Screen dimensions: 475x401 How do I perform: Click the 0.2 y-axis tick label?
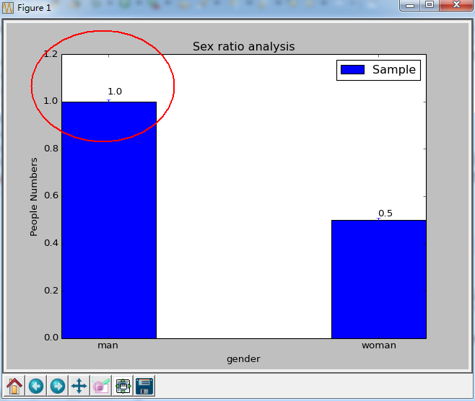tap(51, 291)
